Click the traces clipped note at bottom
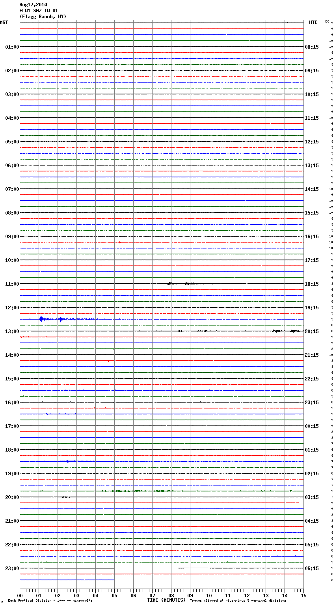This screenshot has height=606, width=335. pyautogui.click(x=238, y=601)
